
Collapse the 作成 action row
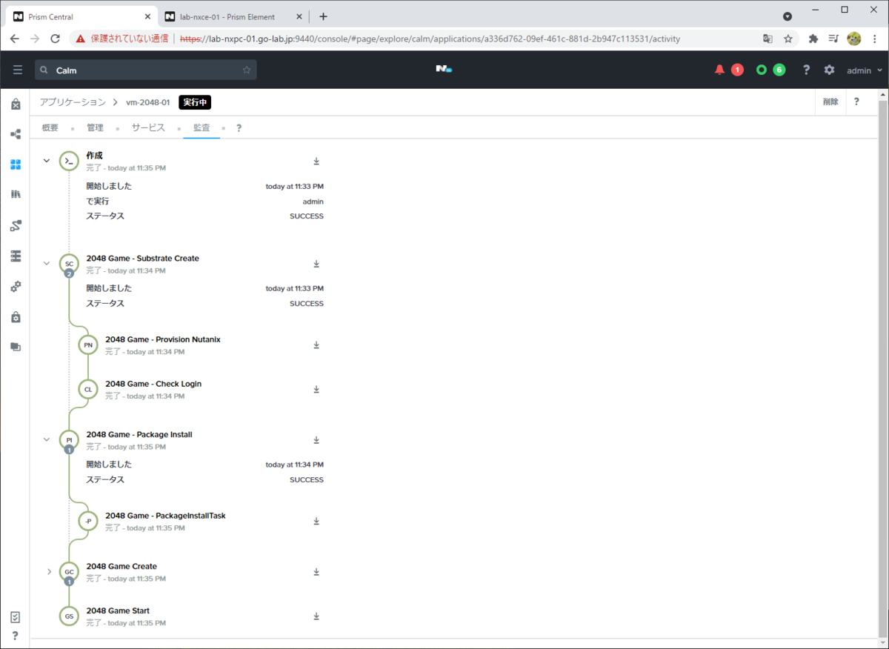47,161
